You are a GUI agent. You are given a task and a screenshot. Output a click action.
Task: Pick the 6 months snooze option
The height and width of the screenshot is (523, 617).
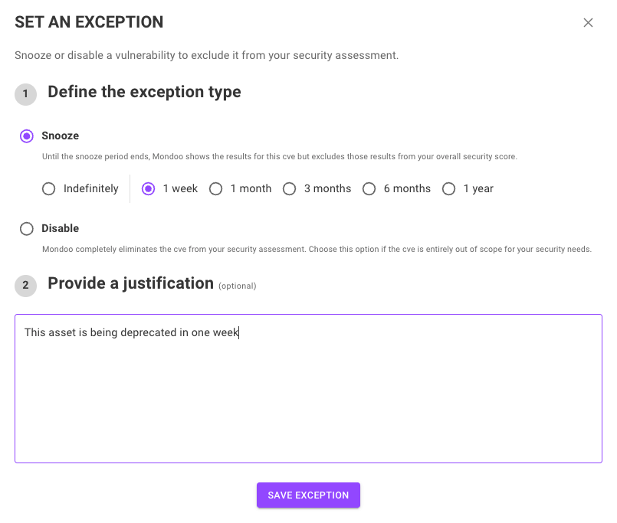[x=369, y=188]
